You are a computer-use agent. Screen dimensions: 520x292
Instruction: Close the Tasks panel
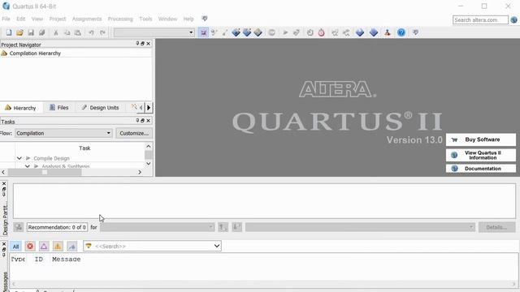coord(148,121)
